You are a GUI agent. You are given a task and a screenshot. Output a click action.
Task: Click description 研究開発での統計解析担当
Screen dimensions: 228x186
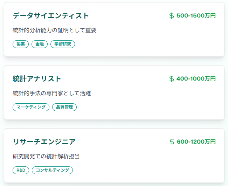tap(46, 157)
